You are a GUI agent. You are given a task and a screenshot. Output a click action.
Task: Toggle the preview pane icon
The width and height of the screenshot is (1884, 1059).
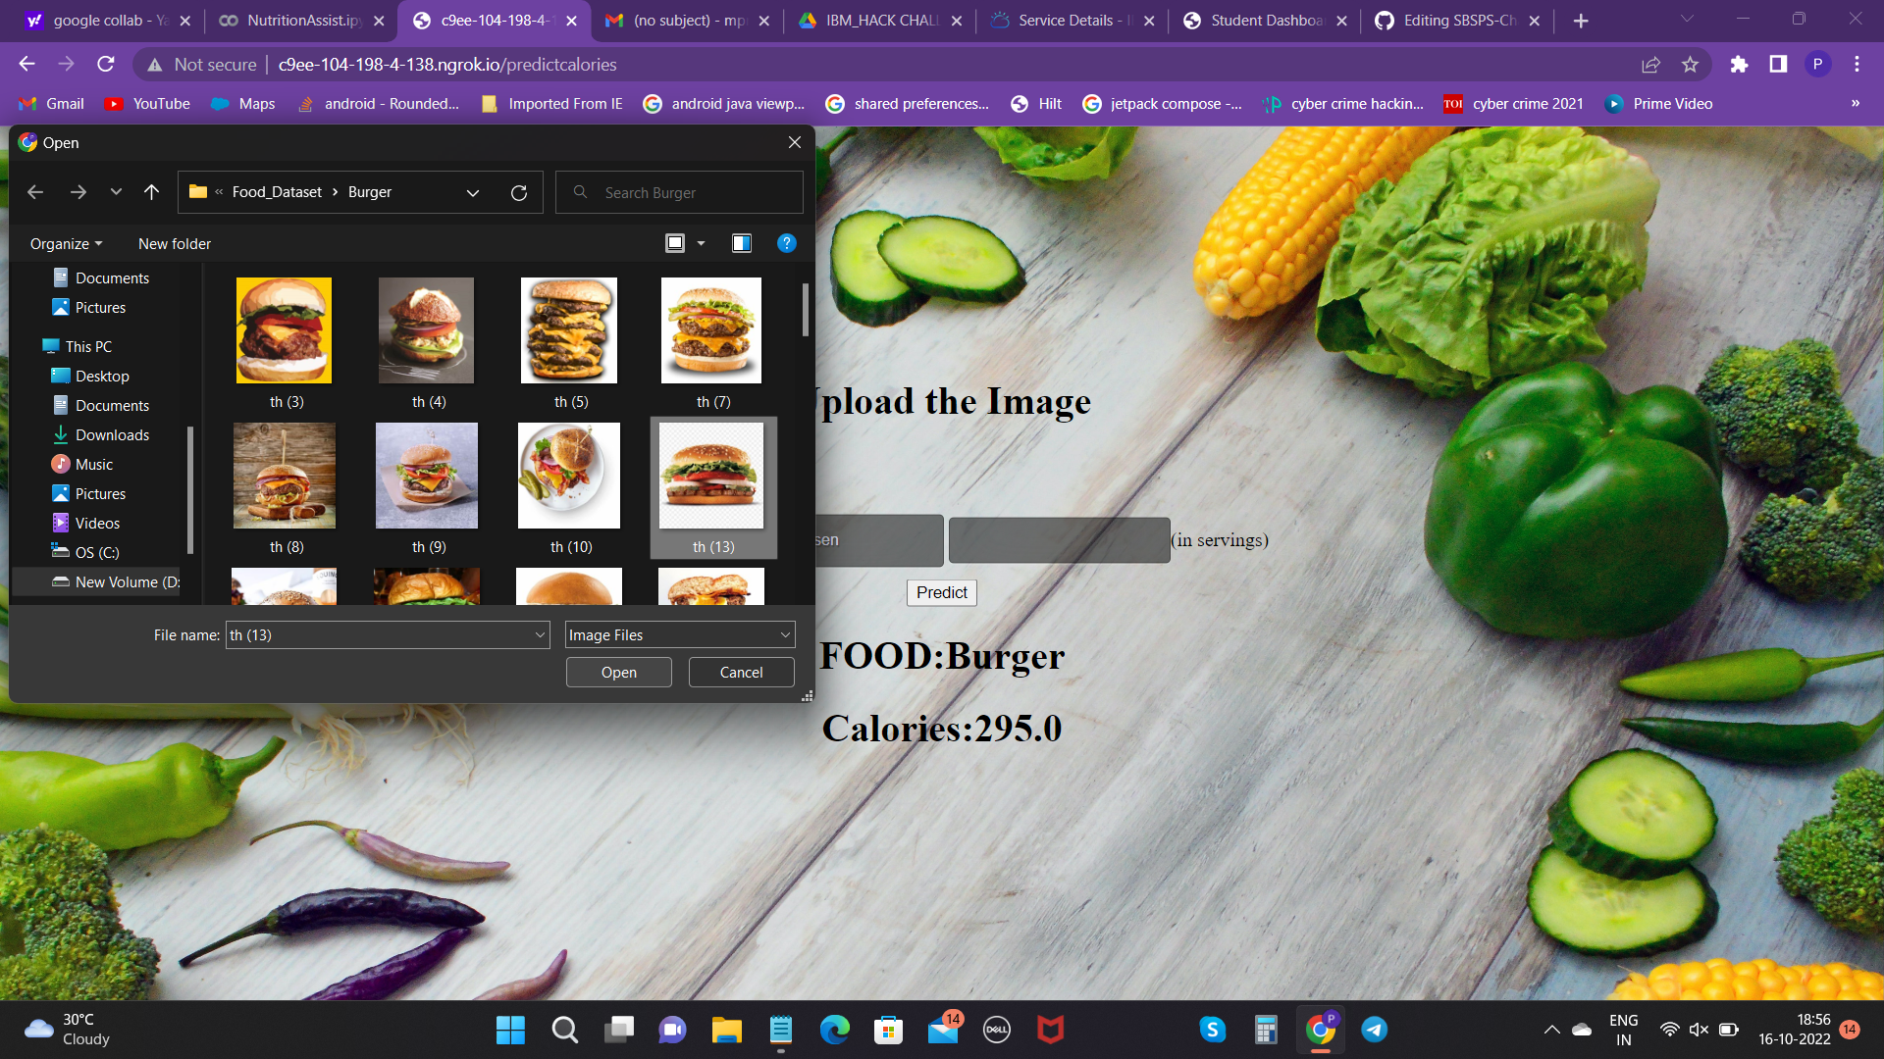(742, 243)
